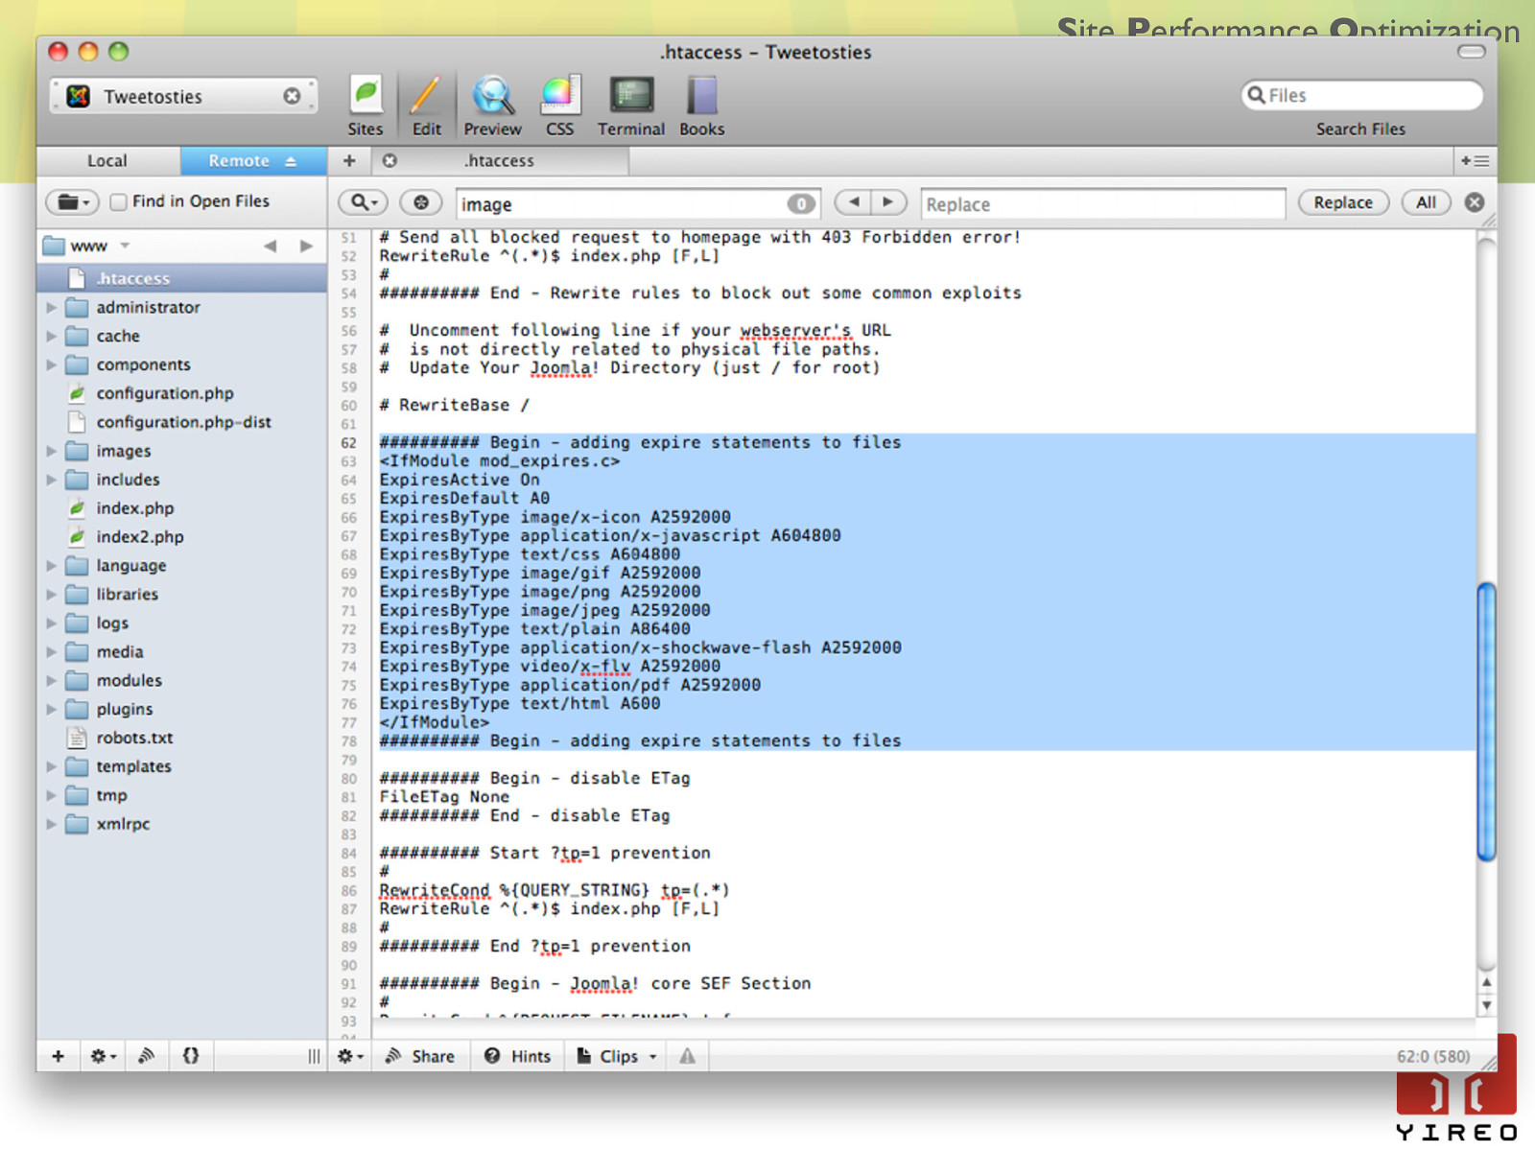The height and width of the screenshot is (1151, 1535).
Task: Click cursor position 62:0 (580) indicator
Action: [x=1432, y=1056]
